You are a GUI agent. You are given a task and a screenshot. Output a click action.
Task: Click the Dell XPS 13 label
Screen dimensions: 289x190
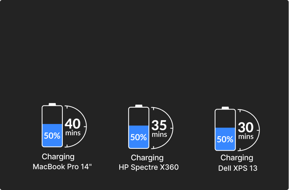[x=238, y=168]
